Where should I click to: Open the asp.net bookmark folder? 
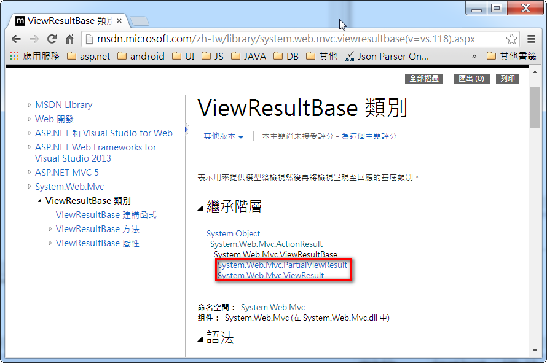pyautogui.click(x=89, y=56)
